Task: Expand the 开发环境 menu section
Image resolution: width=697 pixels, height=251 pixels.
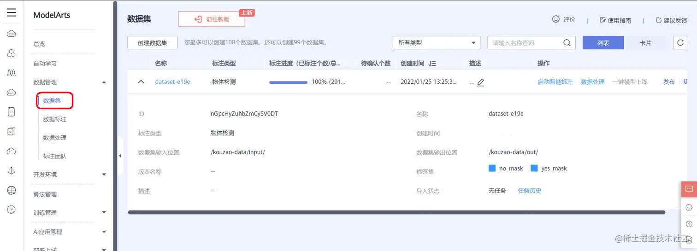Action: pos(104,175)
